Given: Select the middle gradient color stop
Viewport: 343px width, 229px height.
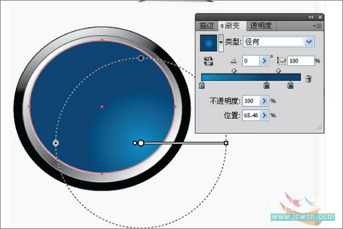Looking at the screenshot, I should click(266, 85).
